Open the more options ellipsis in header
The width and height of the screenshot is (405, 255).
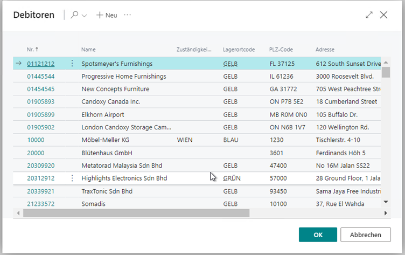pyautogui.click(x=128, y=15)
